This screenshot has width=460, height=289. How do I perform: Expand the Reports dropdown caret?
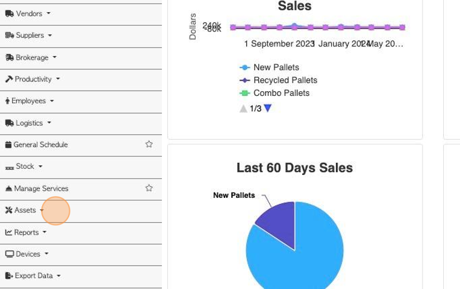(x=45, y=232)
